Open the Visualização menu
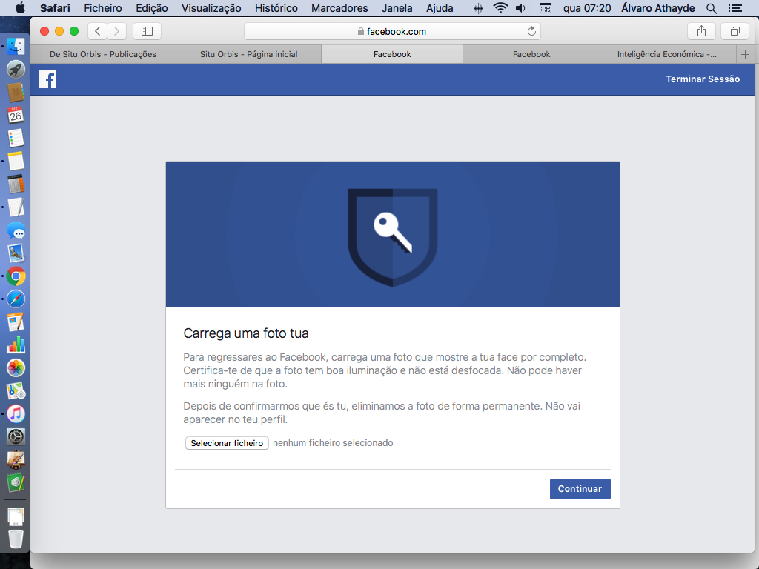The width and height of the screenshot is (759, 569). 211,8
